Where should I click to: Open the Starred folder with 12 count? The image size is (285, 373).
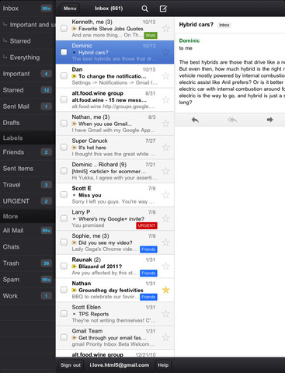coord(27,90)
